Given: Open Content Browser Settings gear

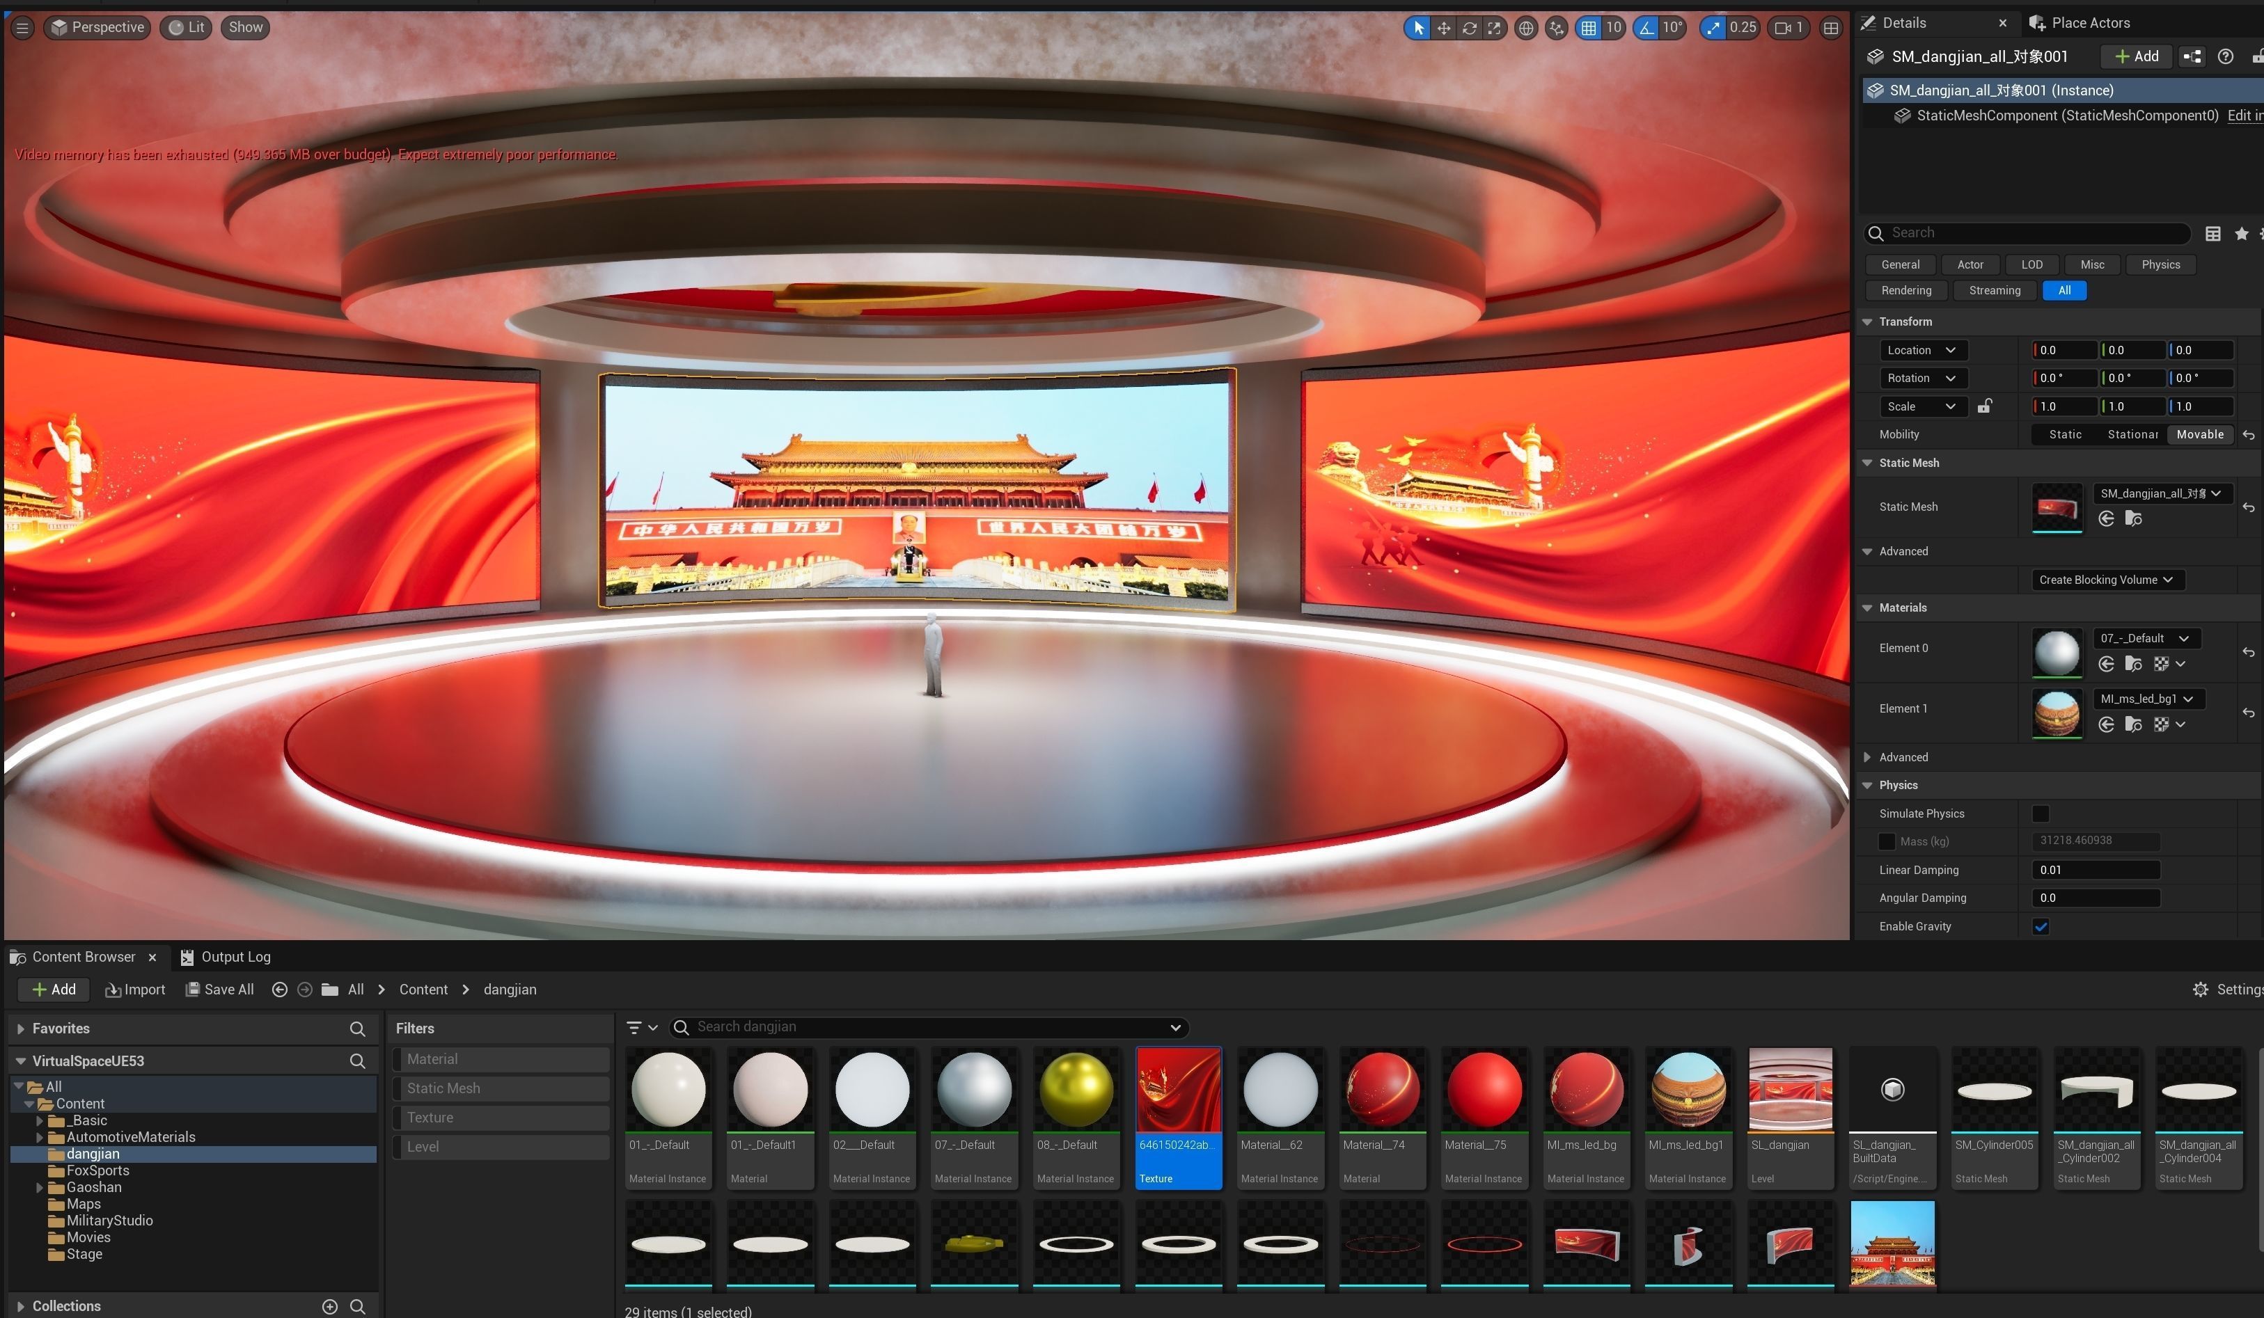Looking at the screenshot, I should 2200,990.
